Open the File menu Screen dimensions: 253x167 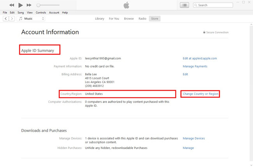5,12
